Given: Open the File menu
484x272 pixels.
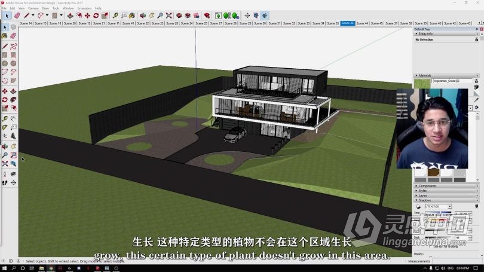Looking at the screenshot, I should tap(4, 8).
